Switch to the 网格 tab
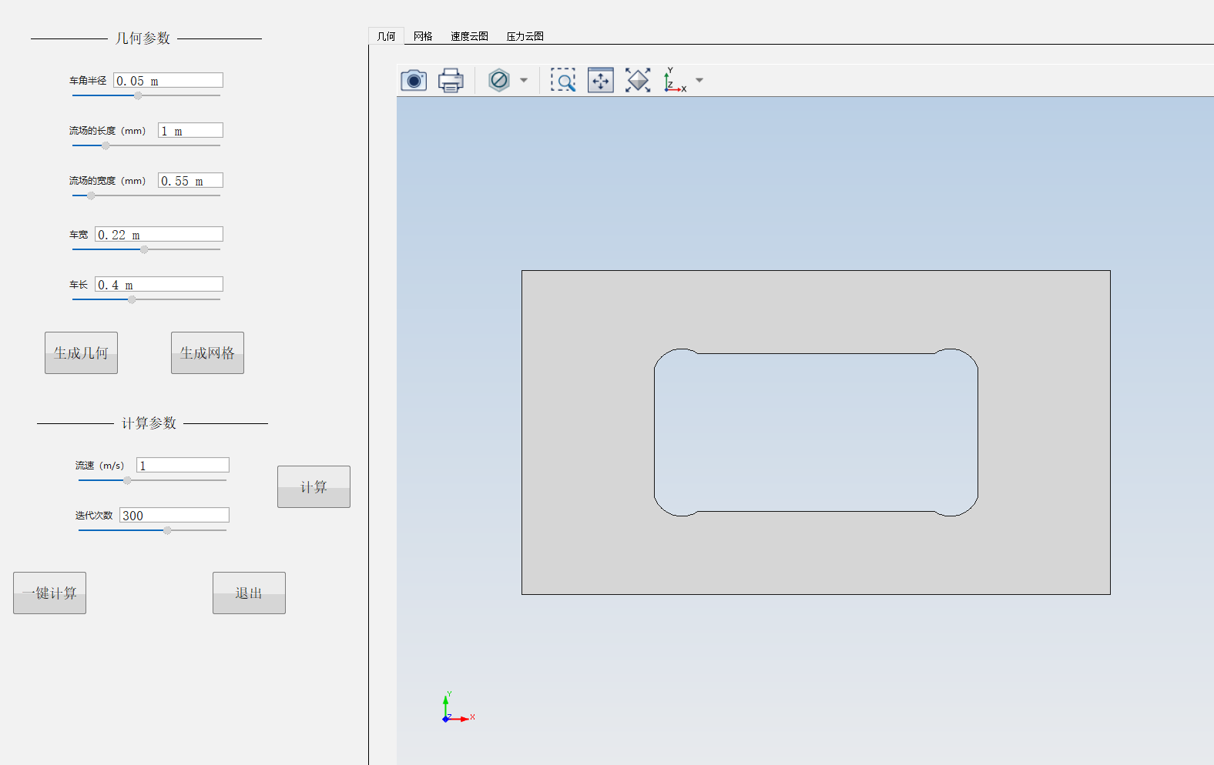Screen dimensions: 1214x765 (x=423, y=36)
